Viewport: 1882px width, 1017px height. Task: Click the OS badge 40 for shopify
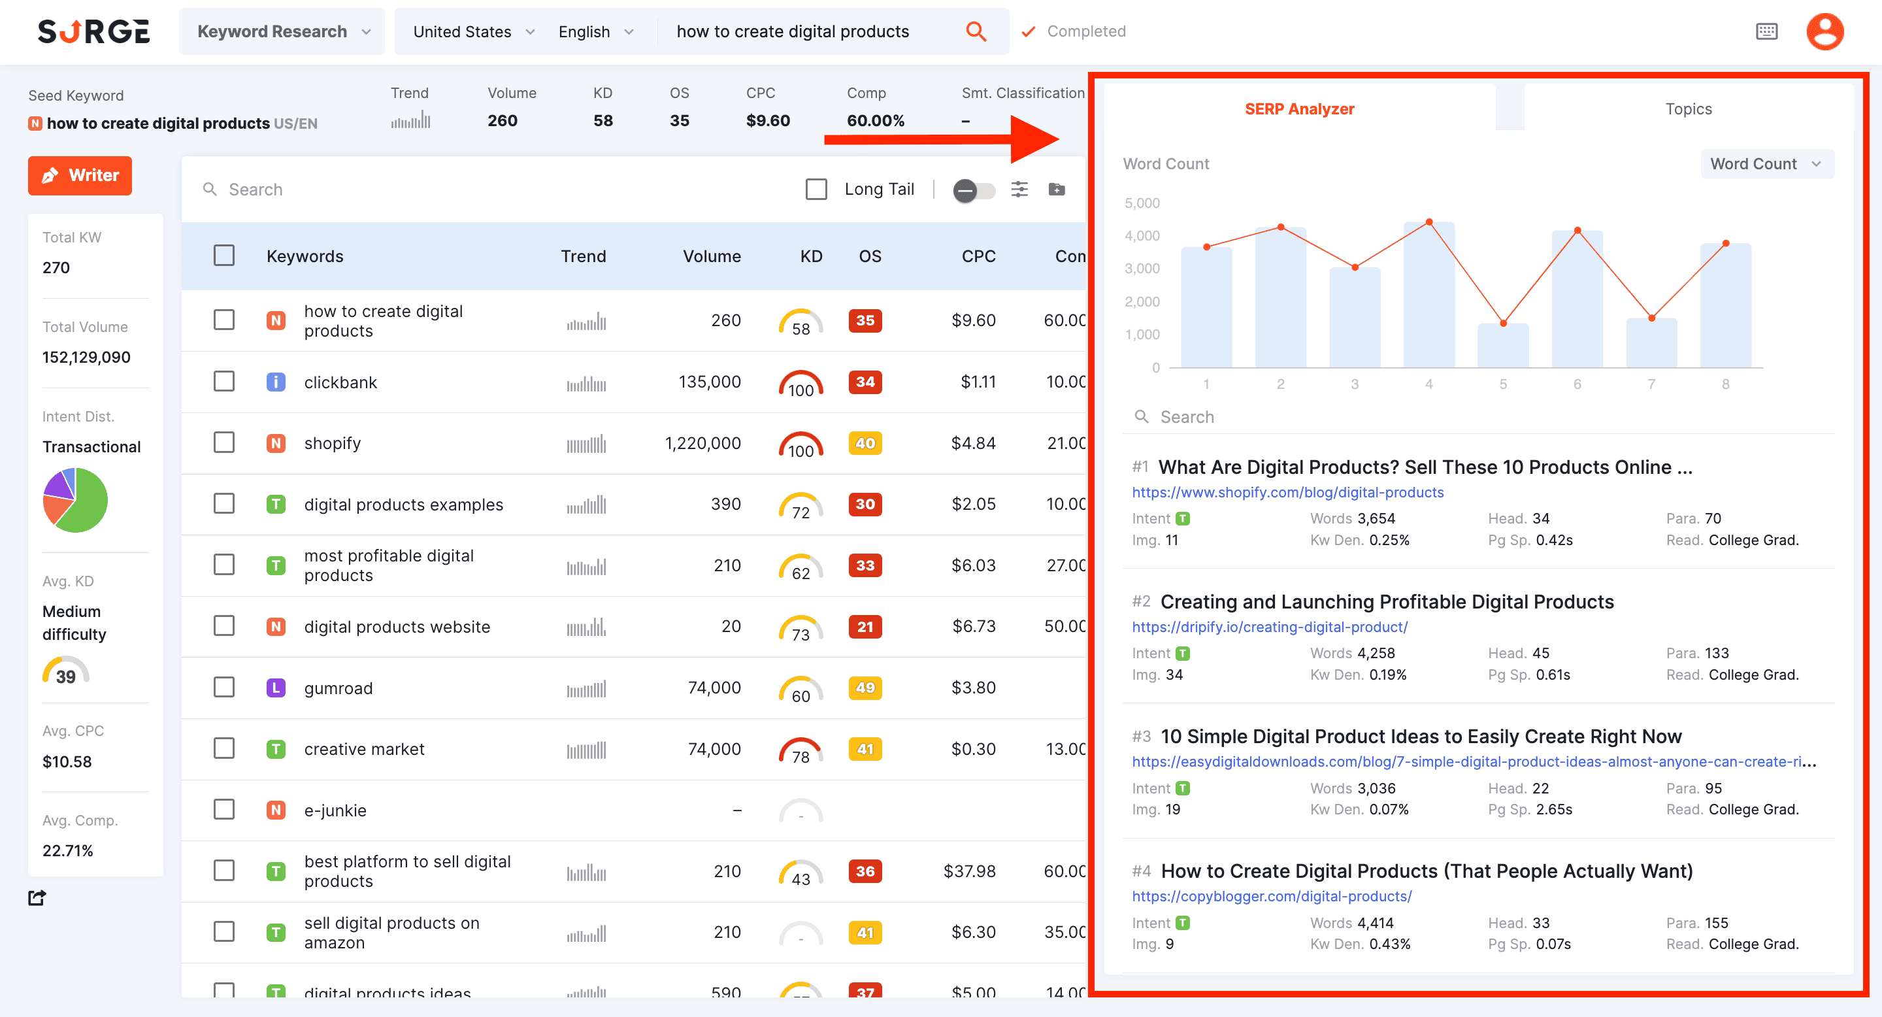pos(865,442)
